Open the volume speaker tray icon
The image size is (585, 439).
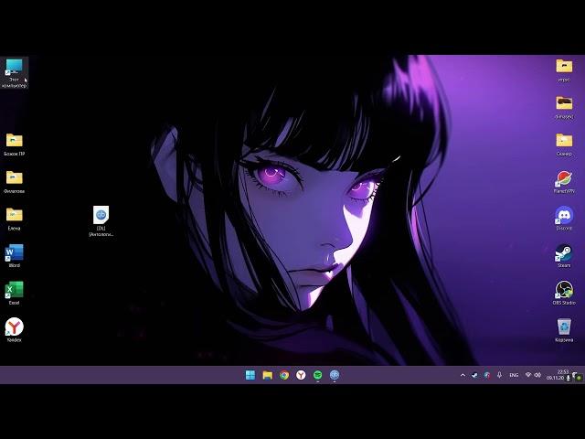coord(537,375)
